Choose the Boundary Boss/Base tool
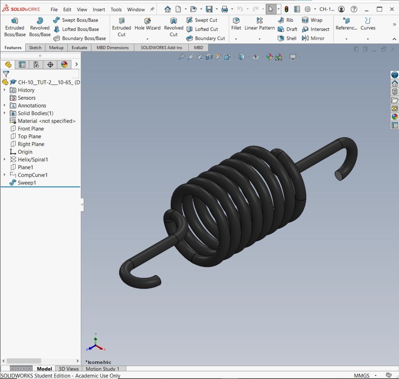This screenshot has width=399, height=379. click(79, 39)
